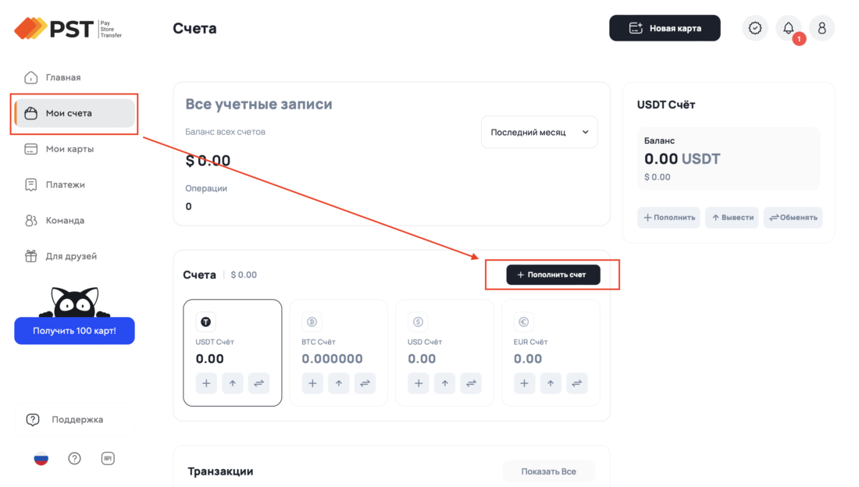The width and height of the screenshot is (859, 487).
Task: Click the user profile icon
Action: tap(822, 28)
